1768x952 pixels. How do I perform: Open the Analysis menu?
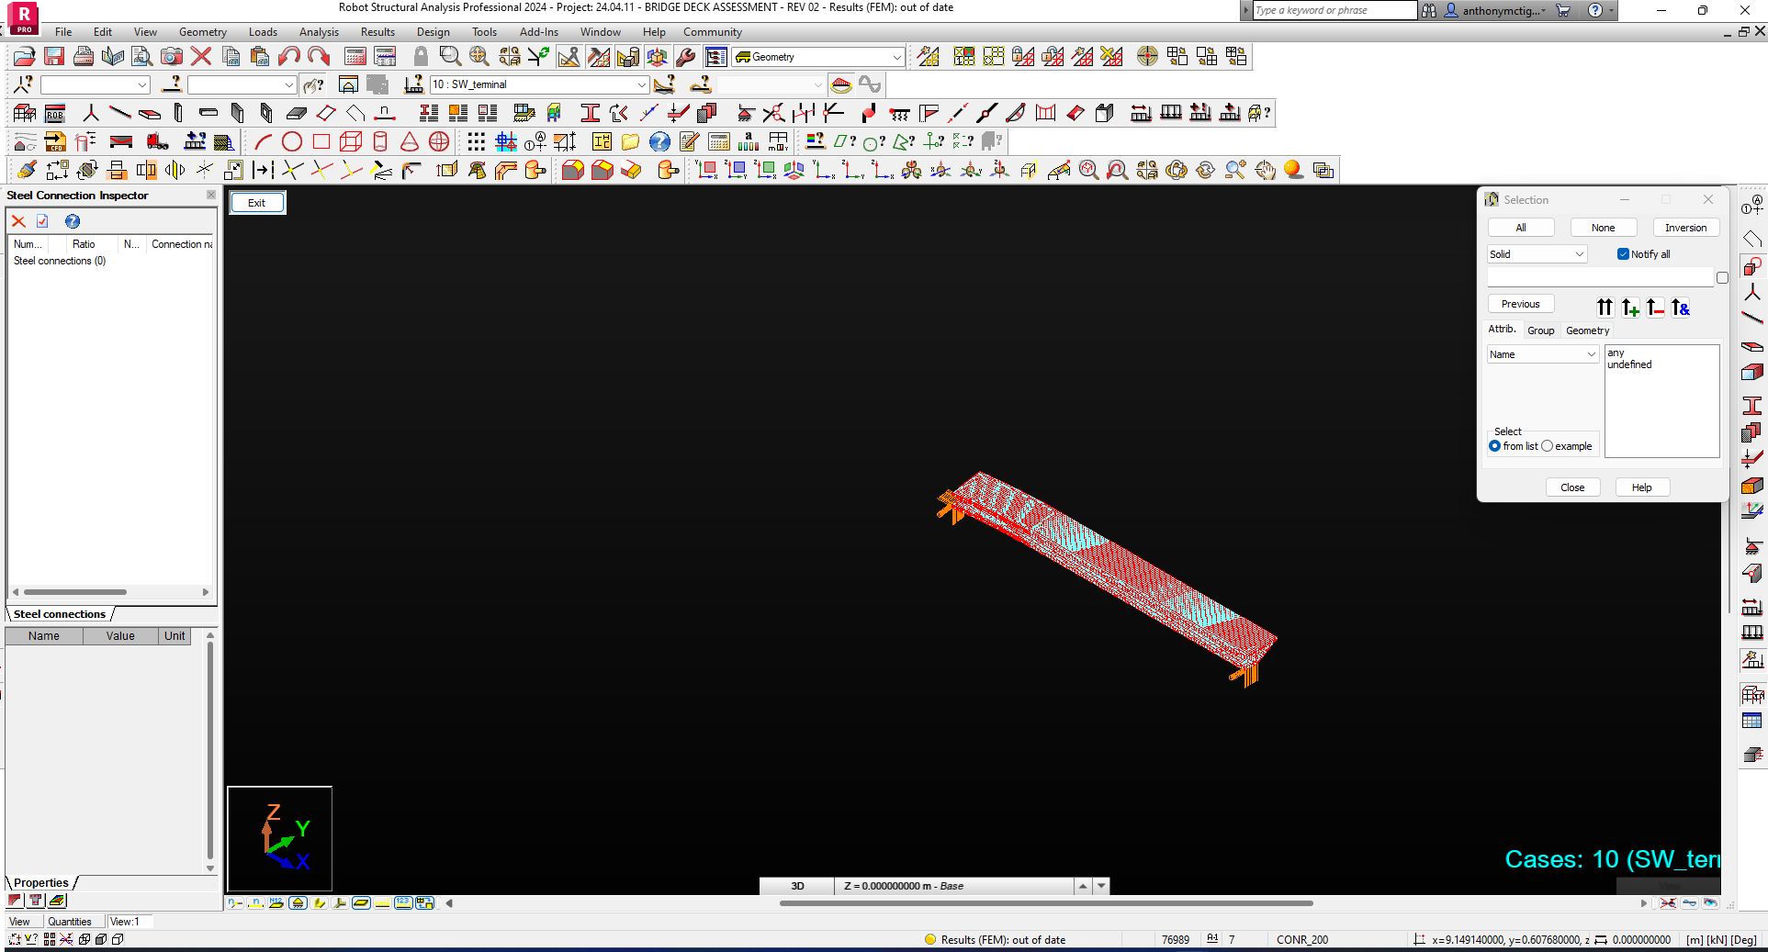point(319,32)
